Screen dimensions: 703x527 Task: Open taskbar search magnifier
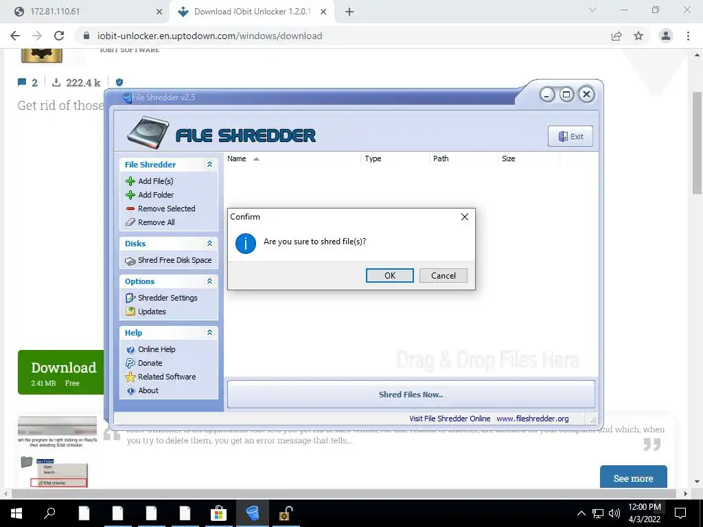49,513
